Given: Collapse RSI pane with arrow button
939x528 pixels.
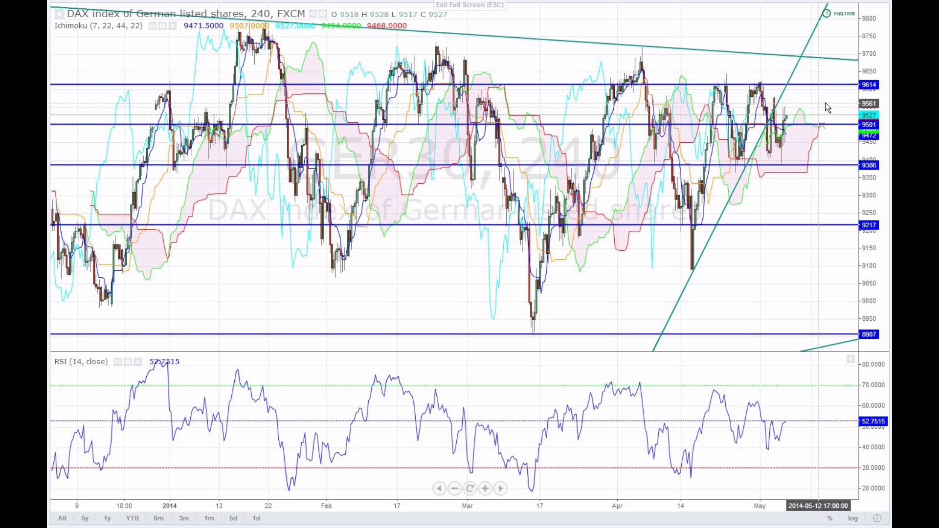Looking at the screenshot, I should pos(850,359).
